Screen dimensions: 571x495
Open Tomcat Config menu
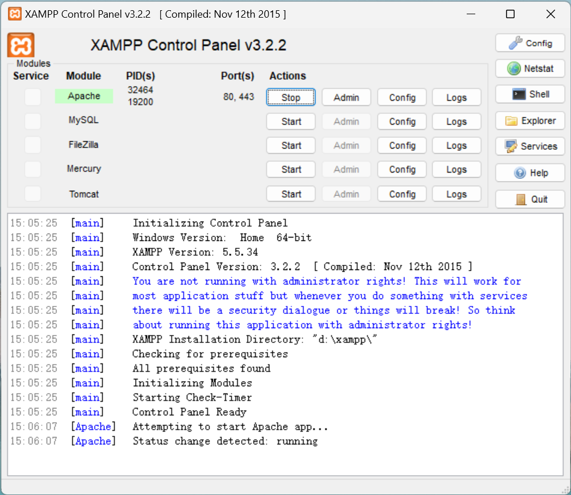[x=402, y=194]
